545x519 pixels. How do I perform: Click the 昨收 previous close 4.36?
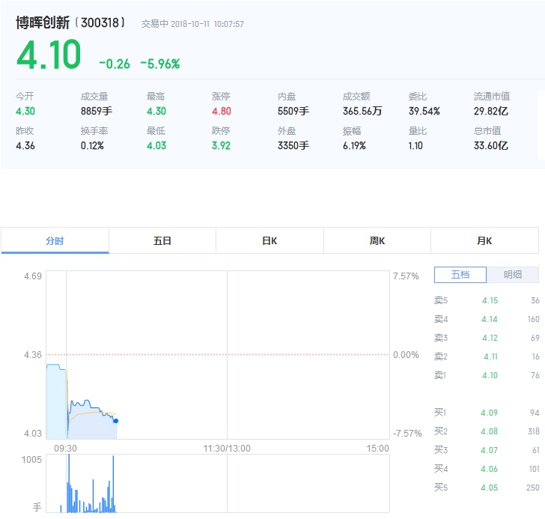[25, 145]
